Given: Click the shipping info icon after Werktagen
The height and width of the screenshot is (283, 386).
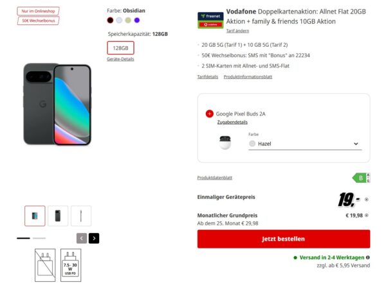Looking at the screenshot, I should point(367,257).
